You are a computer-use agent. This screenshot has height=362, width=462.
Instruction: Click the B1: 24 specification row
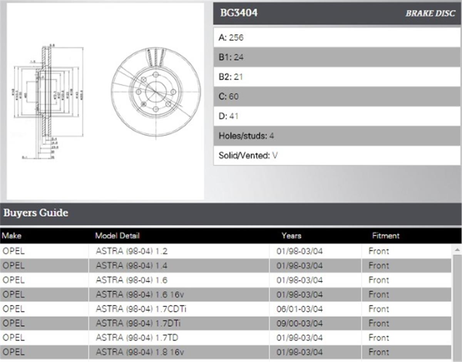337,57
